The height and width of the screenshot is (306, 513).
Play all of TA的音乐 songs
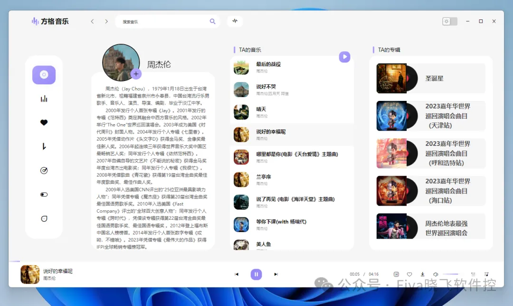344,57
